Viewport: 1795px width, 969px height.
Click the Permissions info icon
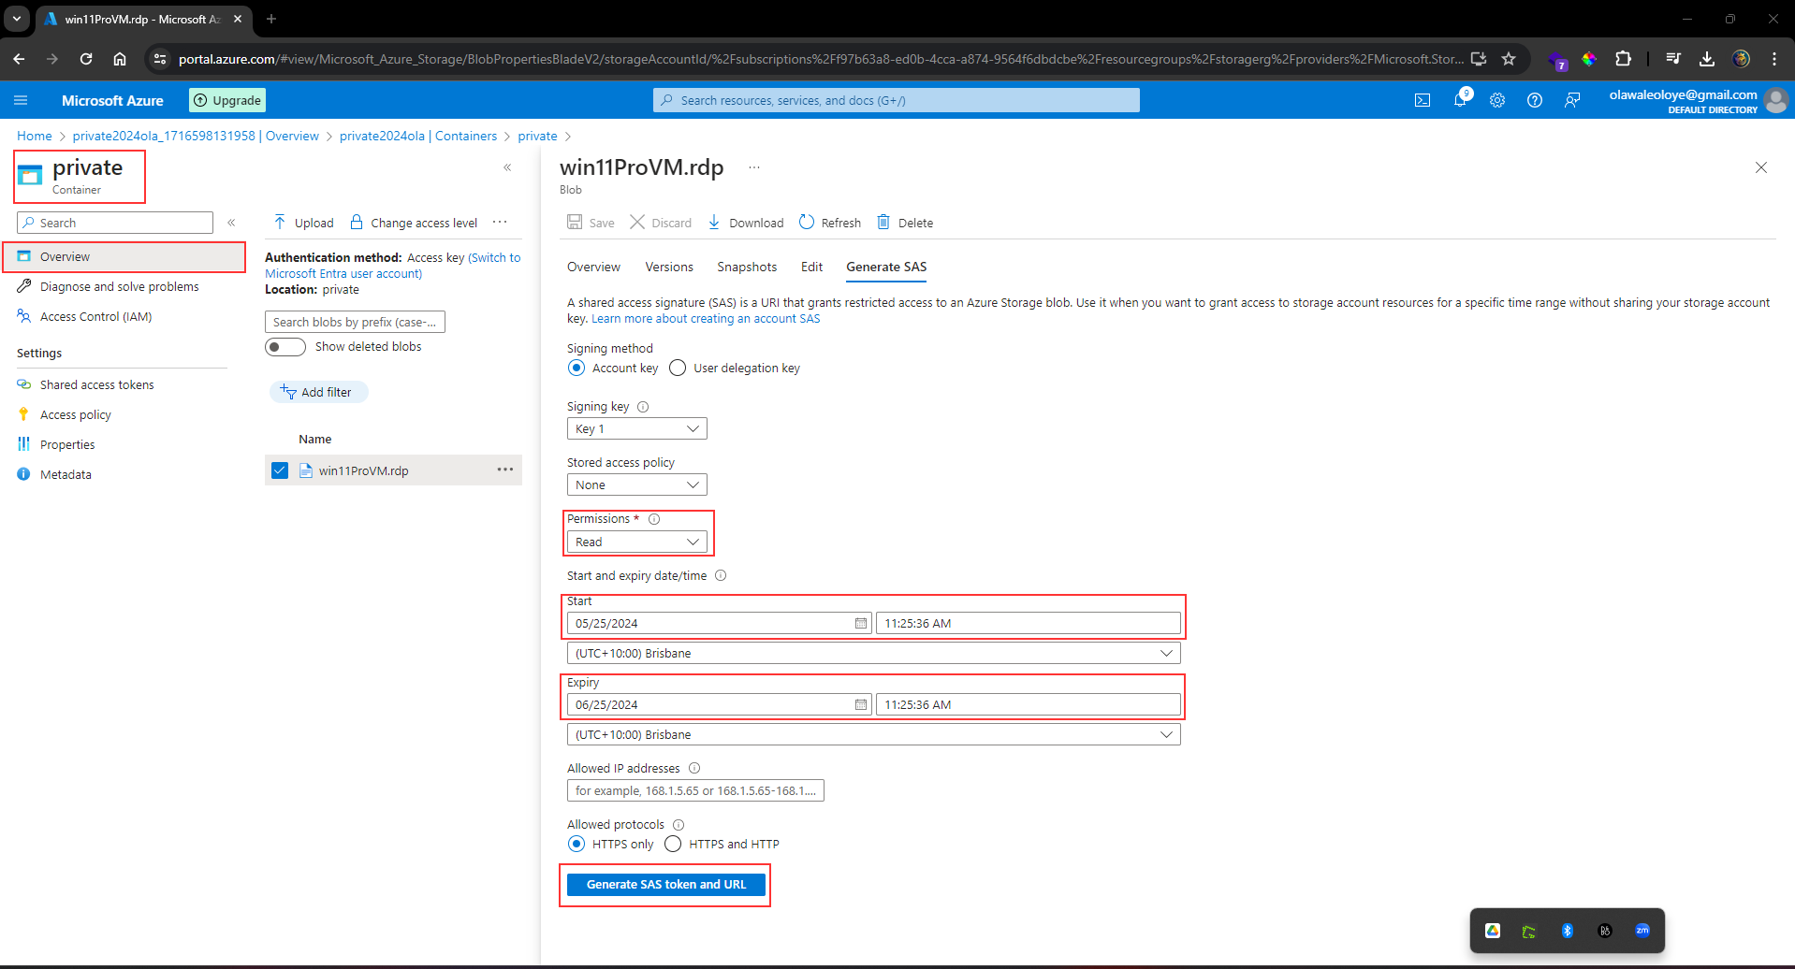coord(654,519)
